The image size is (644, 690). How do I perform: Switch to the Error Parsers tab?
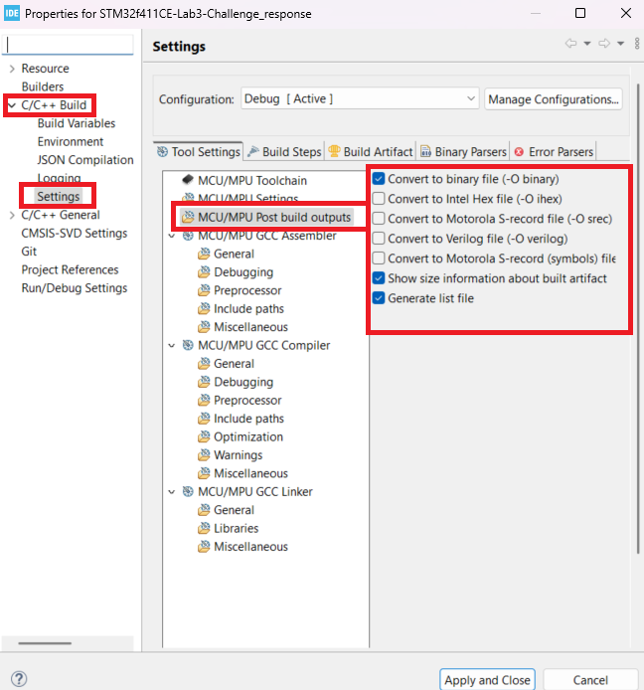pyautogui.click(x=553, y=151)
